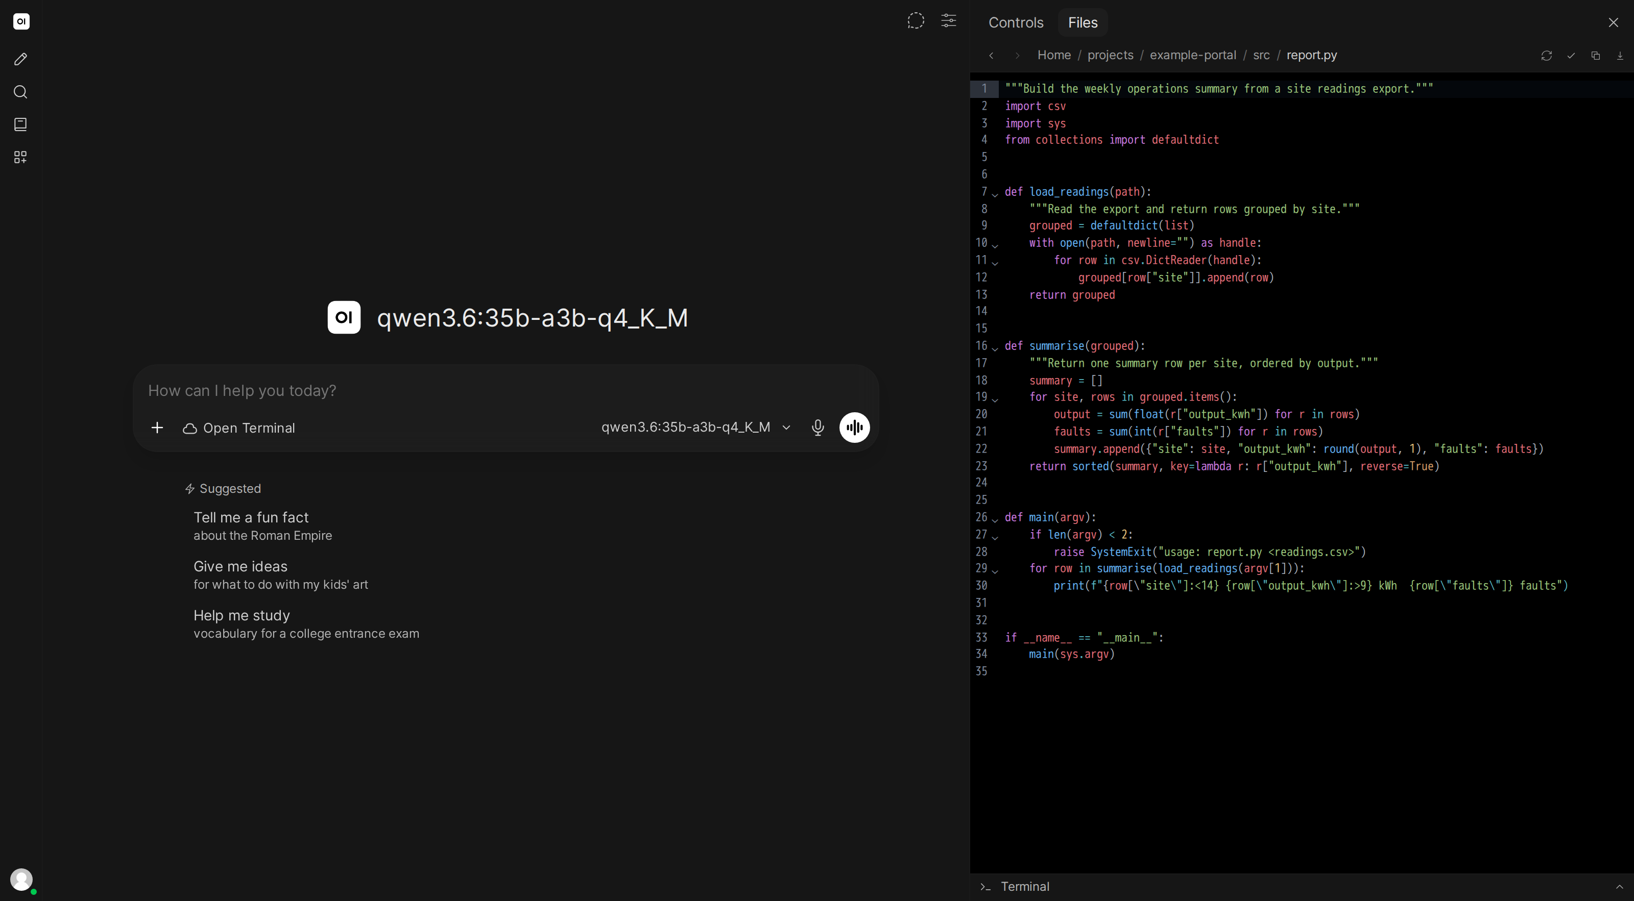The height and width of the screenshot is (901, 1634).
Task: Click the Terminal prompt icon
Action: click(985, 886)
